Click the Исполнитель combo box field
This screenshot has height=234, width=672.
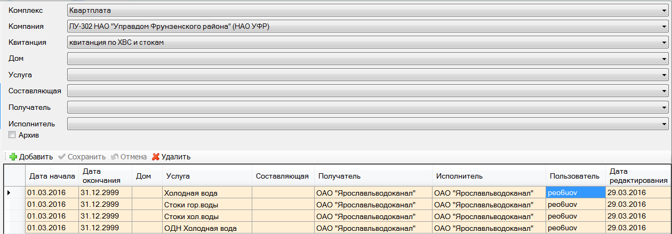363,124
